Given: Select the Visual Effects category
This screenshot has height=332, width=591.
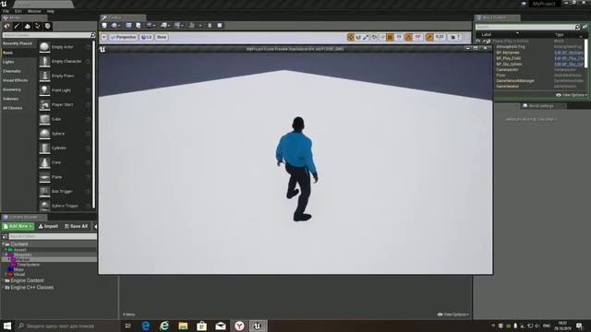Looking at the screenshot, I should point(15,80).
